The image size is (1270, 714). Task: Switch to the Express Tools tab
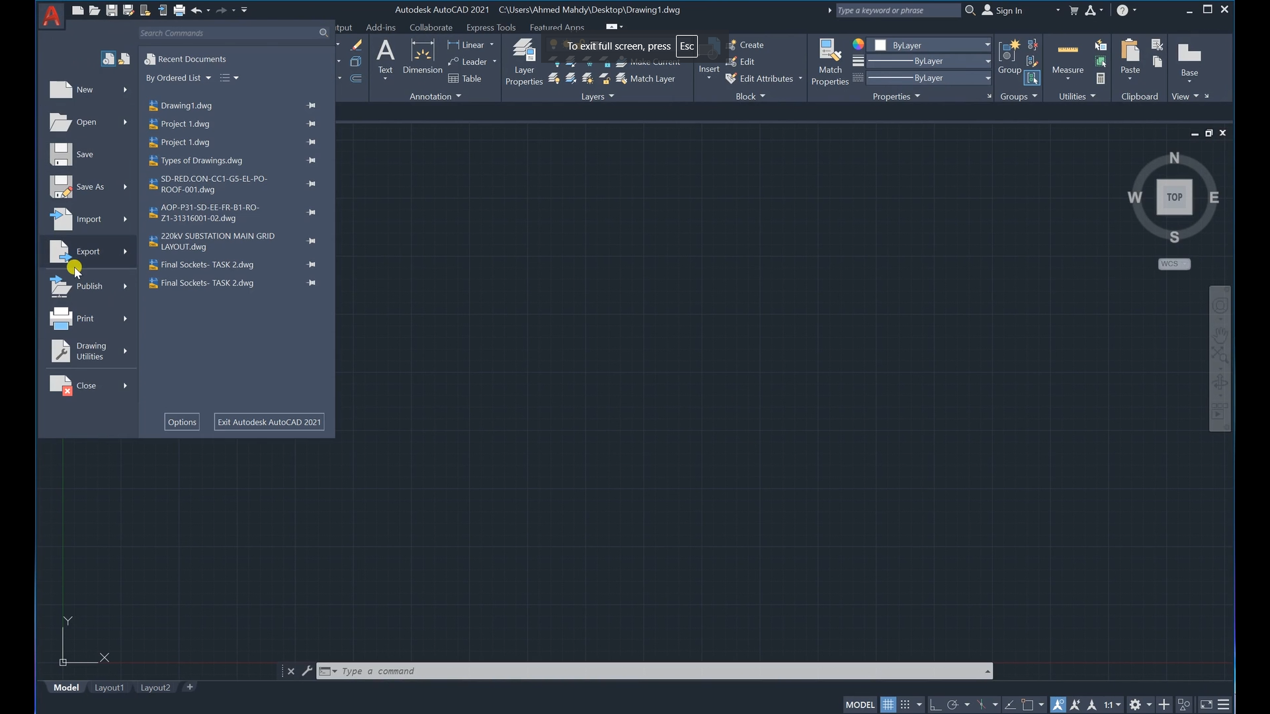pos(491,27)
